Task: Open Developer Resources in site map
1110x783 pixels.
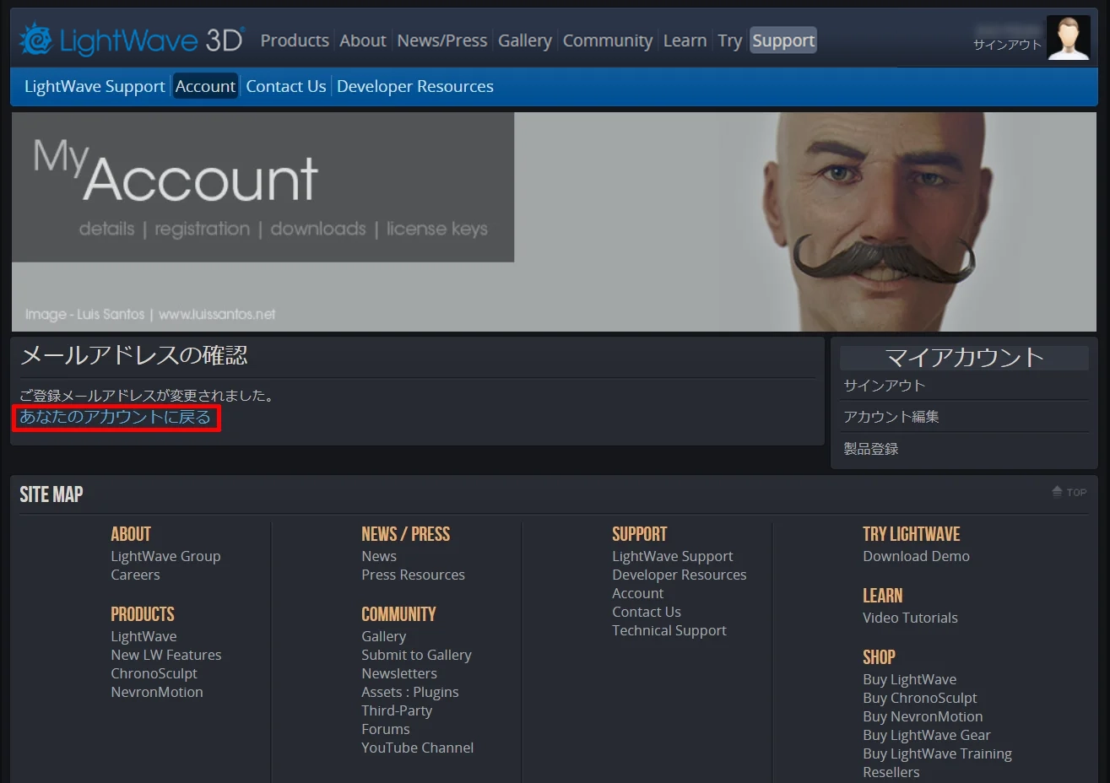Action: (x=680, y=575)
